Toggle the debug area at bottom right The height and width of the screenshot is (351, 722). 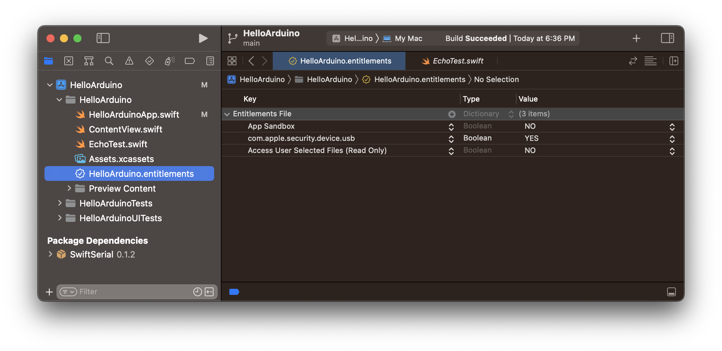(x=671, y=292)
